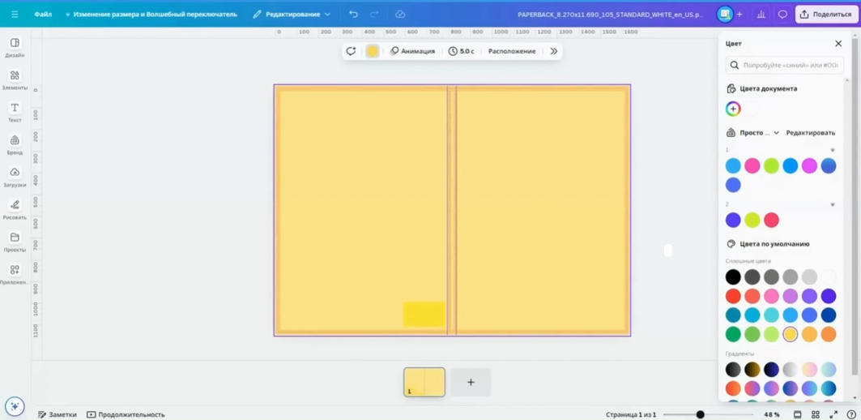Undo the last action

(x=354, y=15)
